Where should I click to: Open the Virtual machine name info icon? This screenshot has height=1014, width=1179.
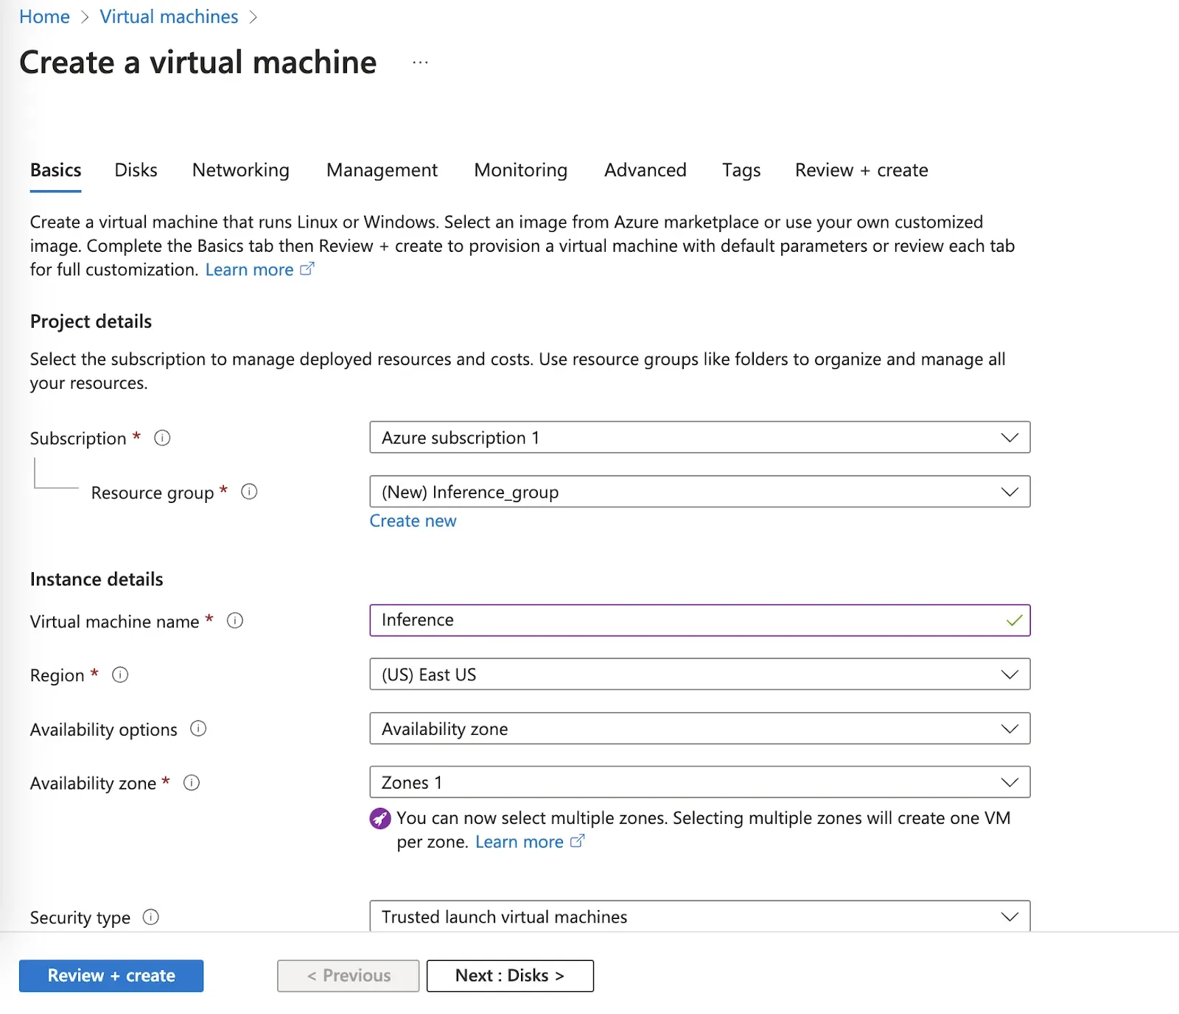[x=235, y=621]
